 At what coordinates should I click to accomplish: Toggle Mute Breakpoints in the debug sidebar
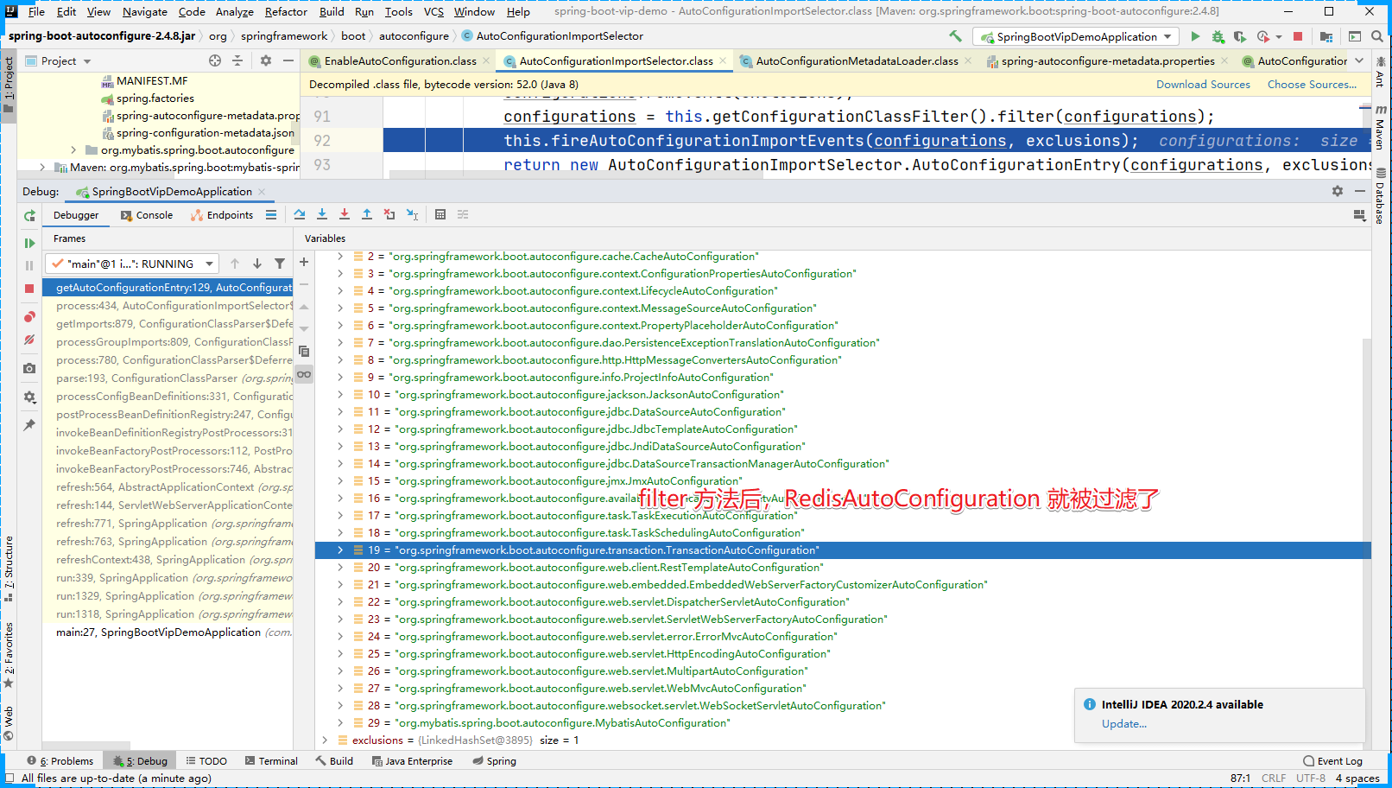click(29, 340)
